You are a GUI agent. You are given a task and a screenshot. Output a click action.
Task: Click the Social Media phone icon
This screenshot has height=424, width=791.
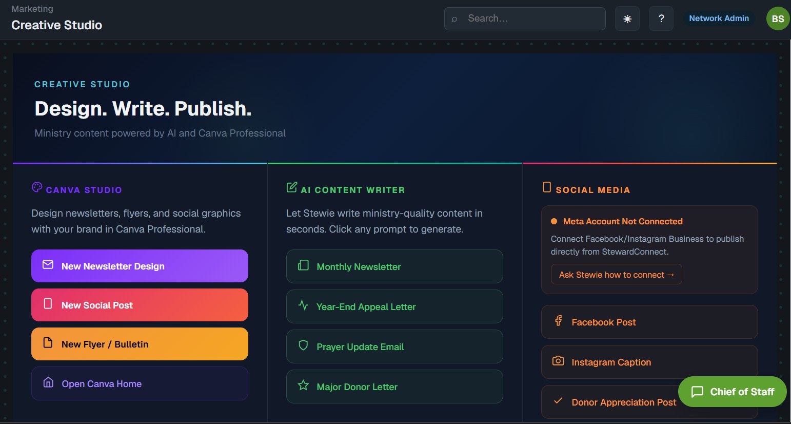(x=547, y=187)
